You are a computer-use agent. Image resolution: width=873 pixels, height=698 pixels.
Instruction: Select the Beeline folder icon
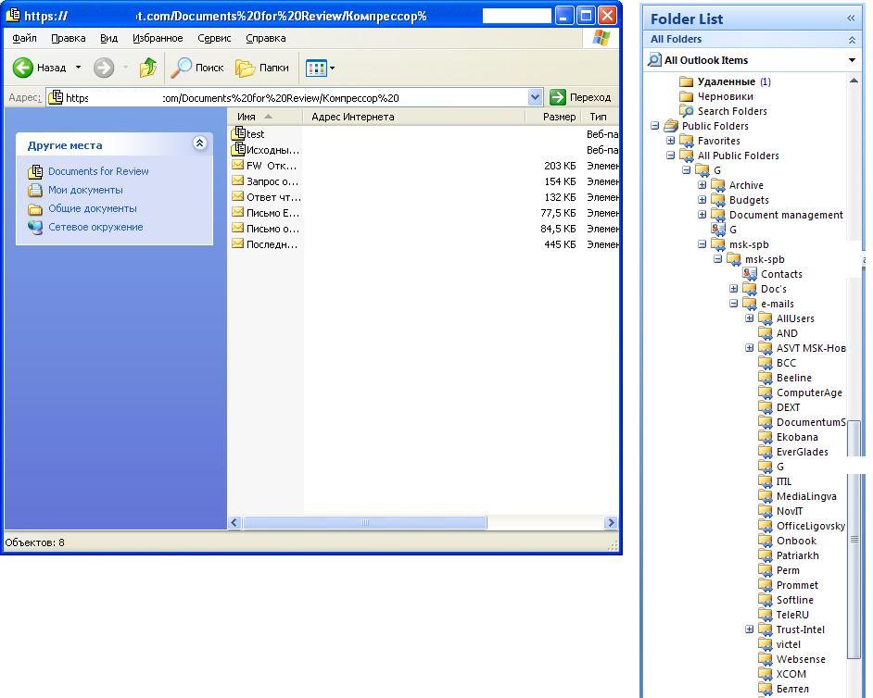(x=765, y=378)
